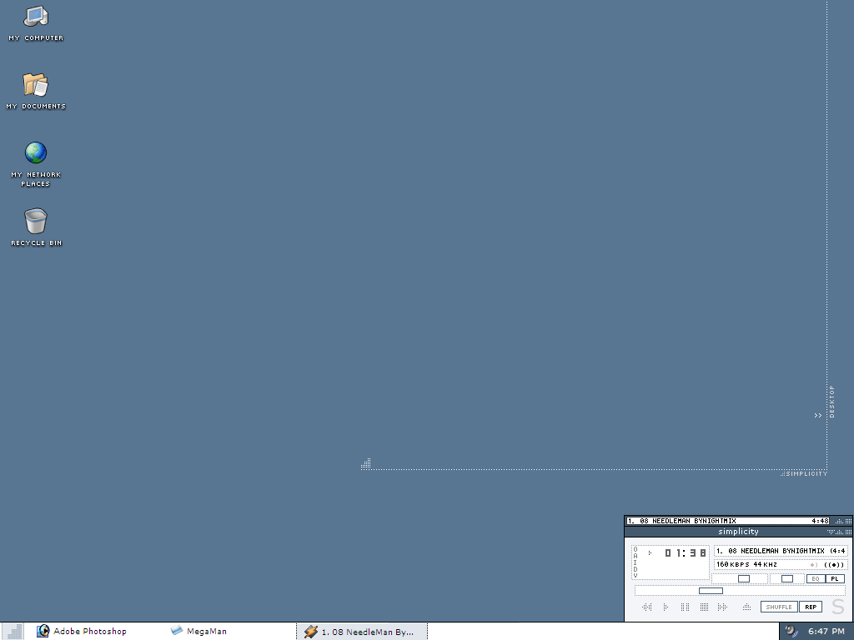Click the previous track button in Winamp
854x640 pixels.
pos(646,607)
